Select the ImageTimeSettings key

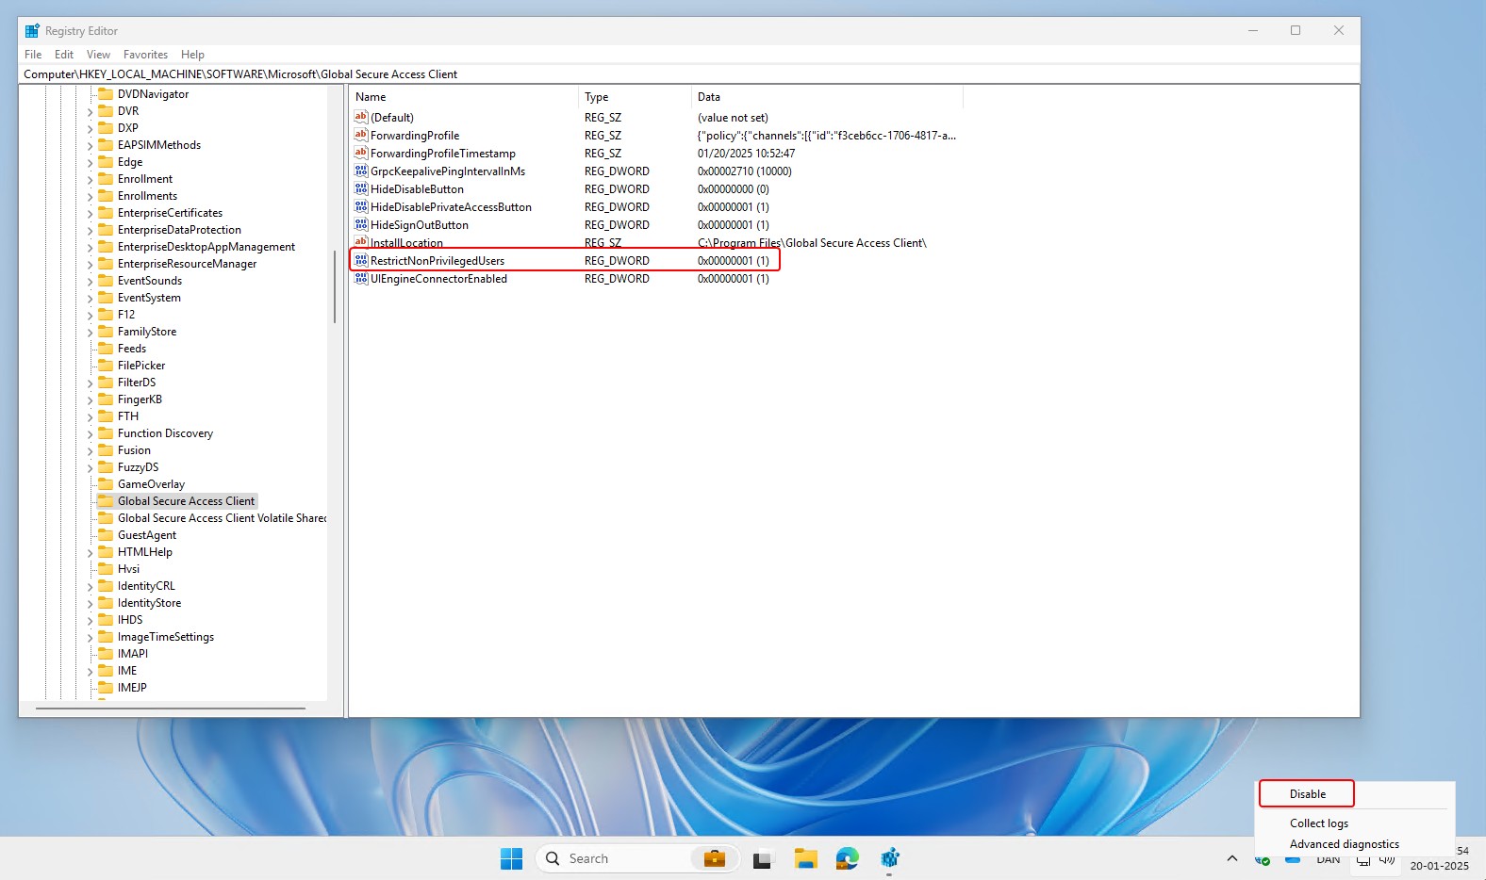(166, 637)
